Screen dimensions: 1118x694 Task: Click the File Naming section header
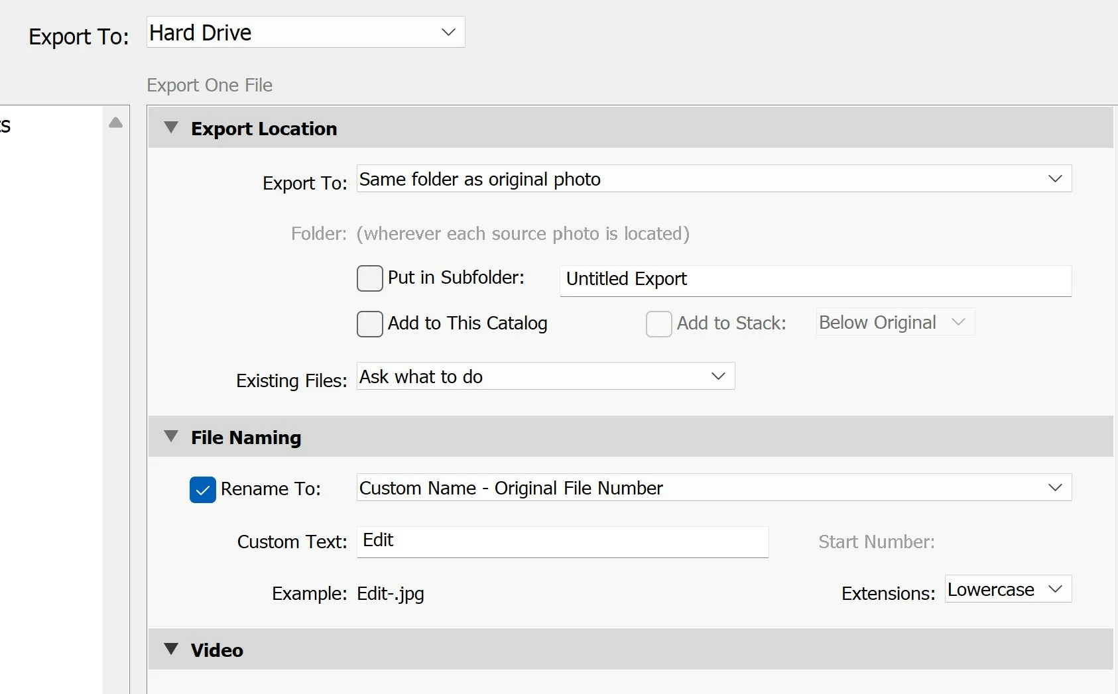(x=246, y=437)
